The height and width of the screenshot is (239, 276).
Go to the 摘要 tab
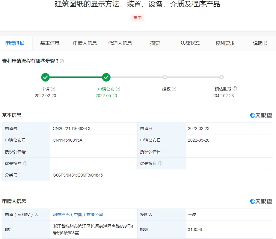[x=155, y=43]
